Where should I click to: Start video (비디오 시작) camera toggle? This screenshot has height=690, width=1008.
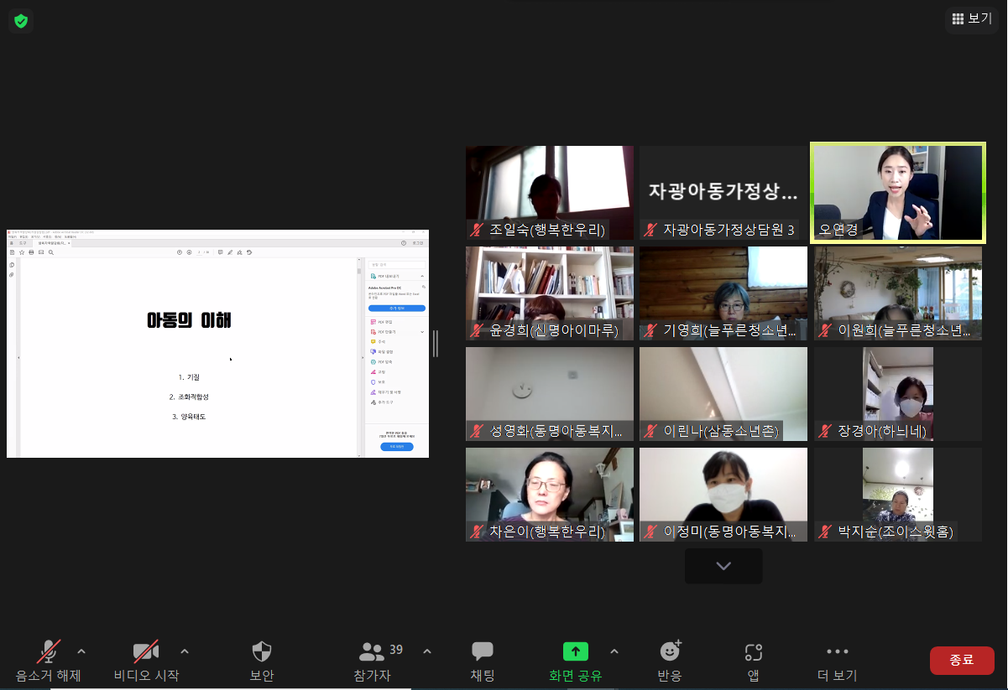coord(146,652)
